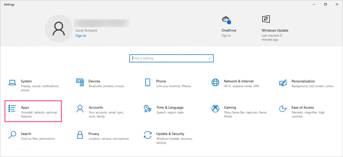Select the Gaming category title
Screen dimensions: 343x157
click(x=230, y=108)
